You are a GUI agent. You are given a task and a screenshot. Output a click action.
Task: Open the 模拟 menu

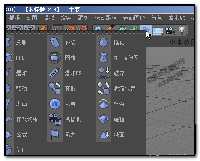tap(49, 18)
